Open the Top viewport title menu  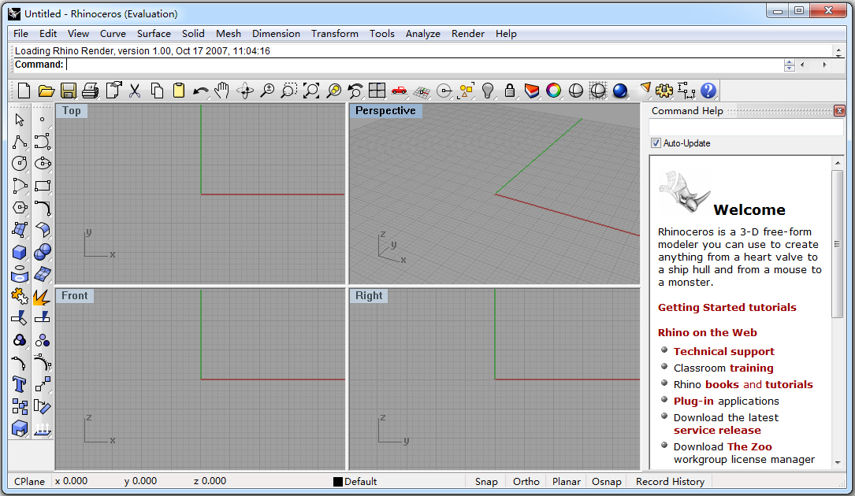click(72, 111)
